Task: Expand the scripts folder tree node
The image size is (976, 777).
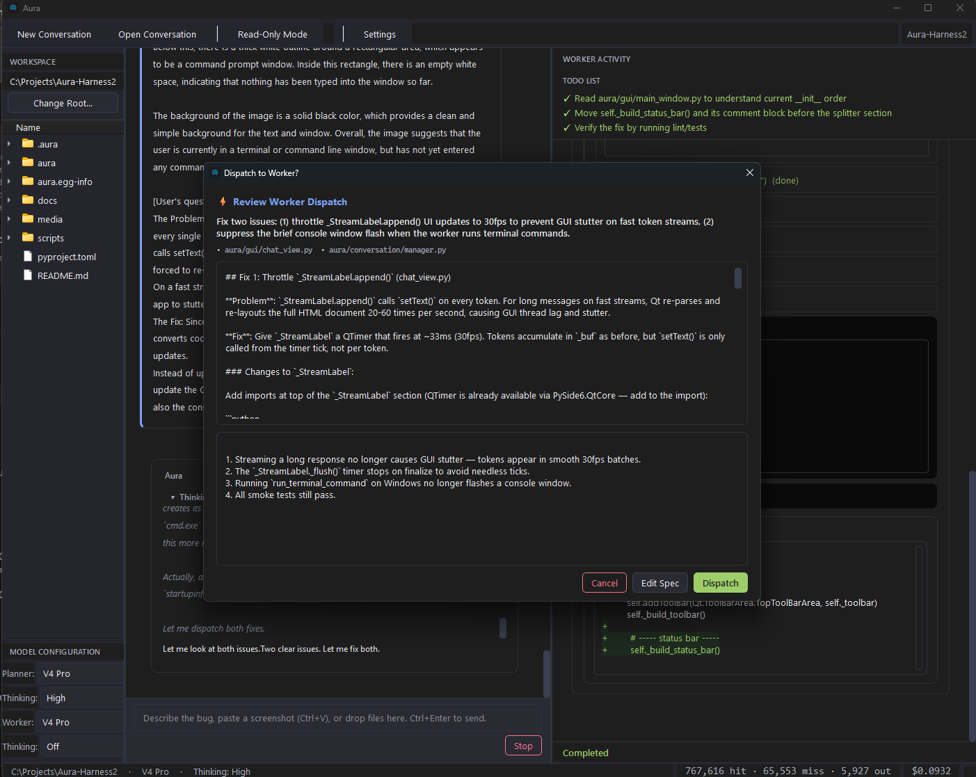Action: click(9, 238)
